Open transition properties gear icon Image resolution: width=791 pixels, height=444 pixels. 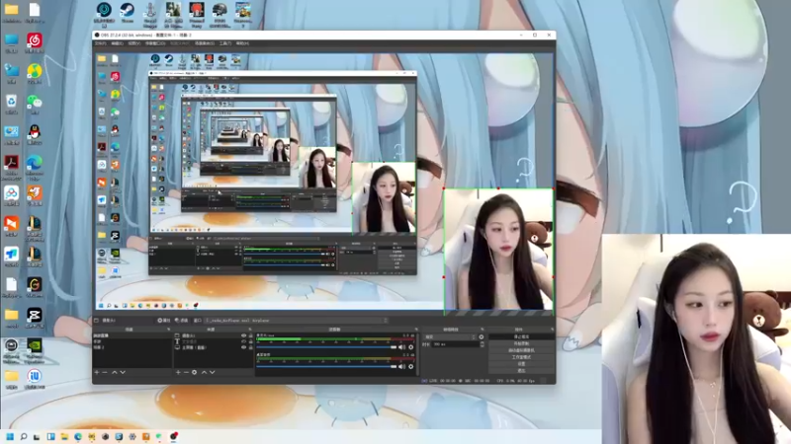pos(482,336)
